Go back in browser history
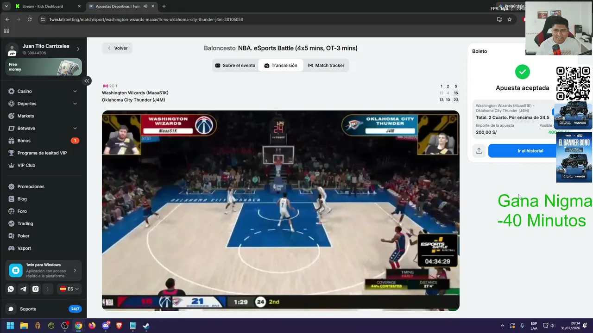This screenshot has height=333, width=593. pyautogui.click(x=7, y=19)
